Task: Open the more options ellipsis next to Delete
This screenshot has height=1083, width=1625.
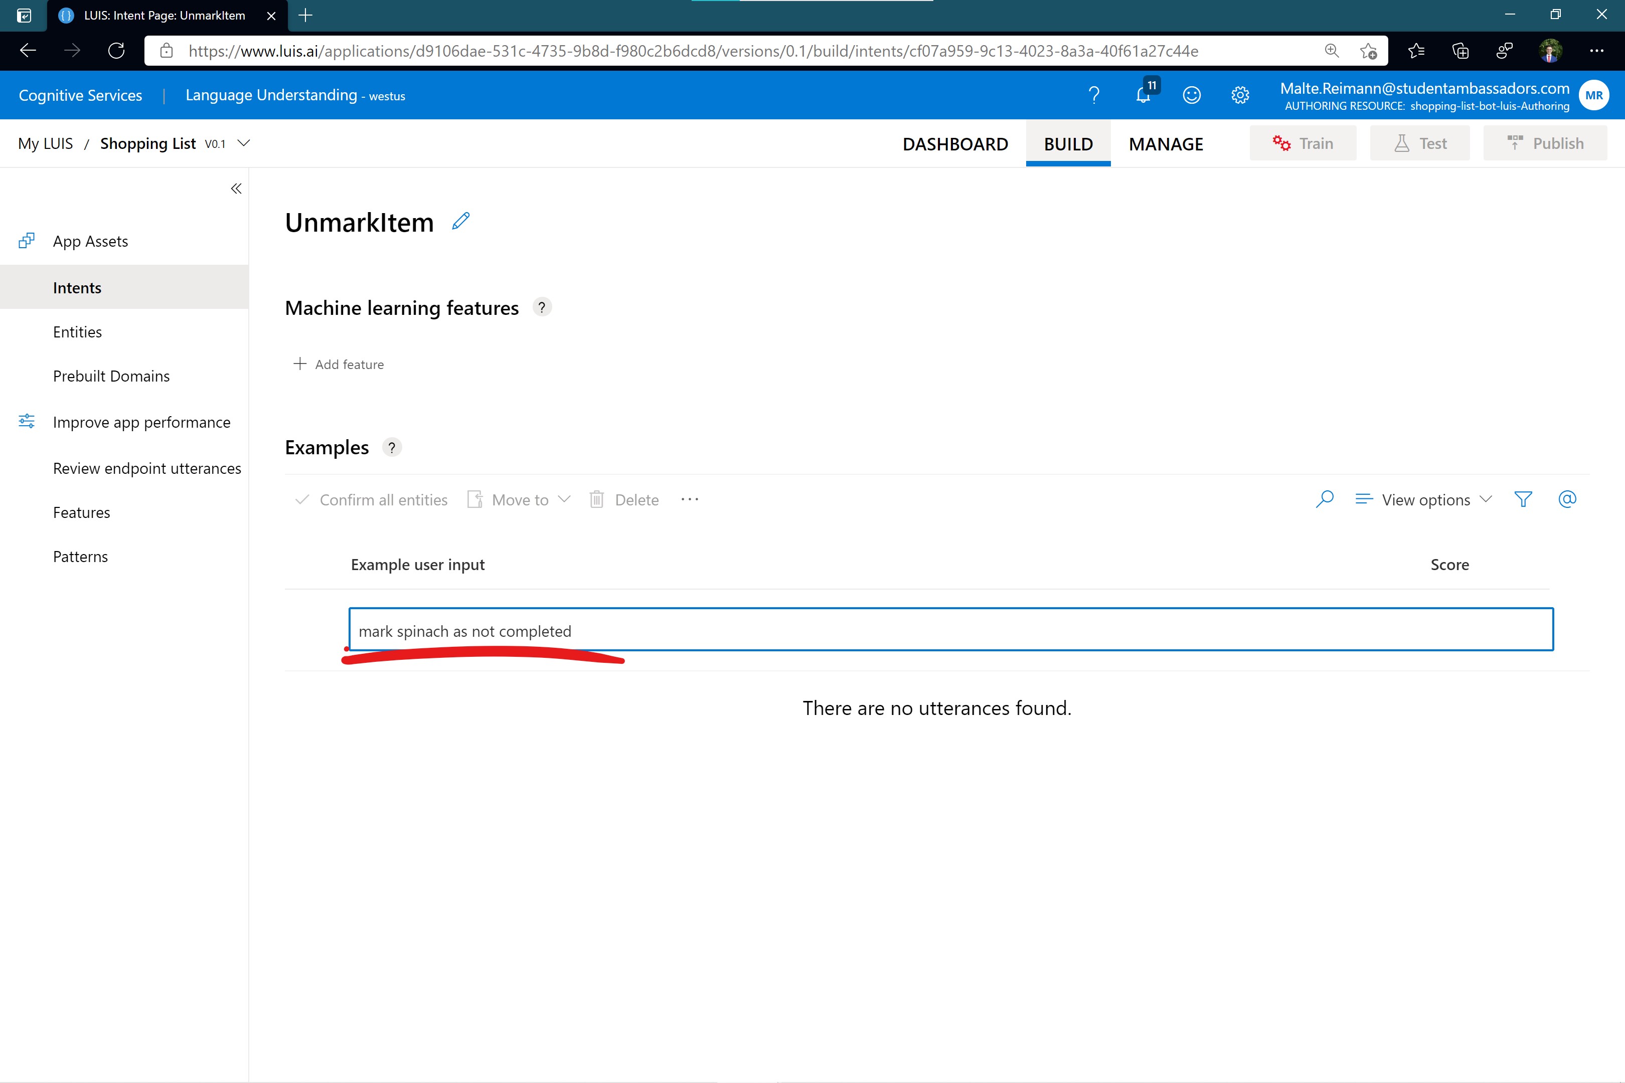Action: click(690, 499)
